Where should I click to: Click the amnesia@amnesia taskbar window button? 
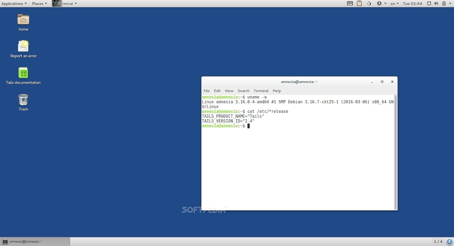coord(35,241)
